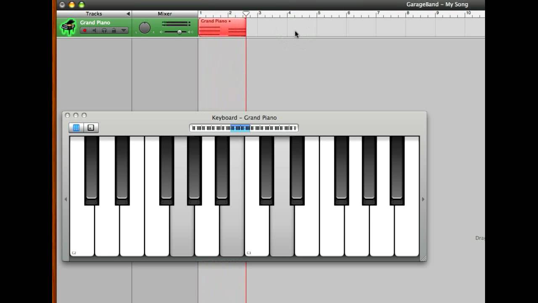Click the Tracks column header

click(x=94, y=14)
